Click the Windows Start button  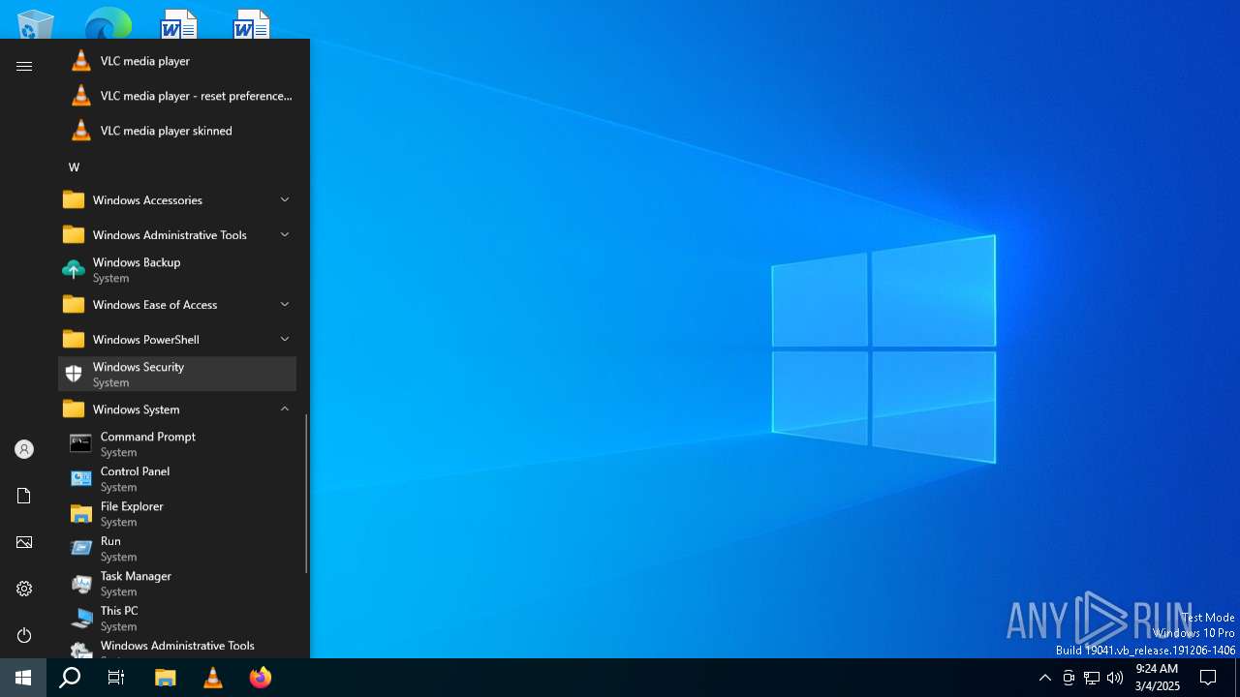[x=23, y=678]
